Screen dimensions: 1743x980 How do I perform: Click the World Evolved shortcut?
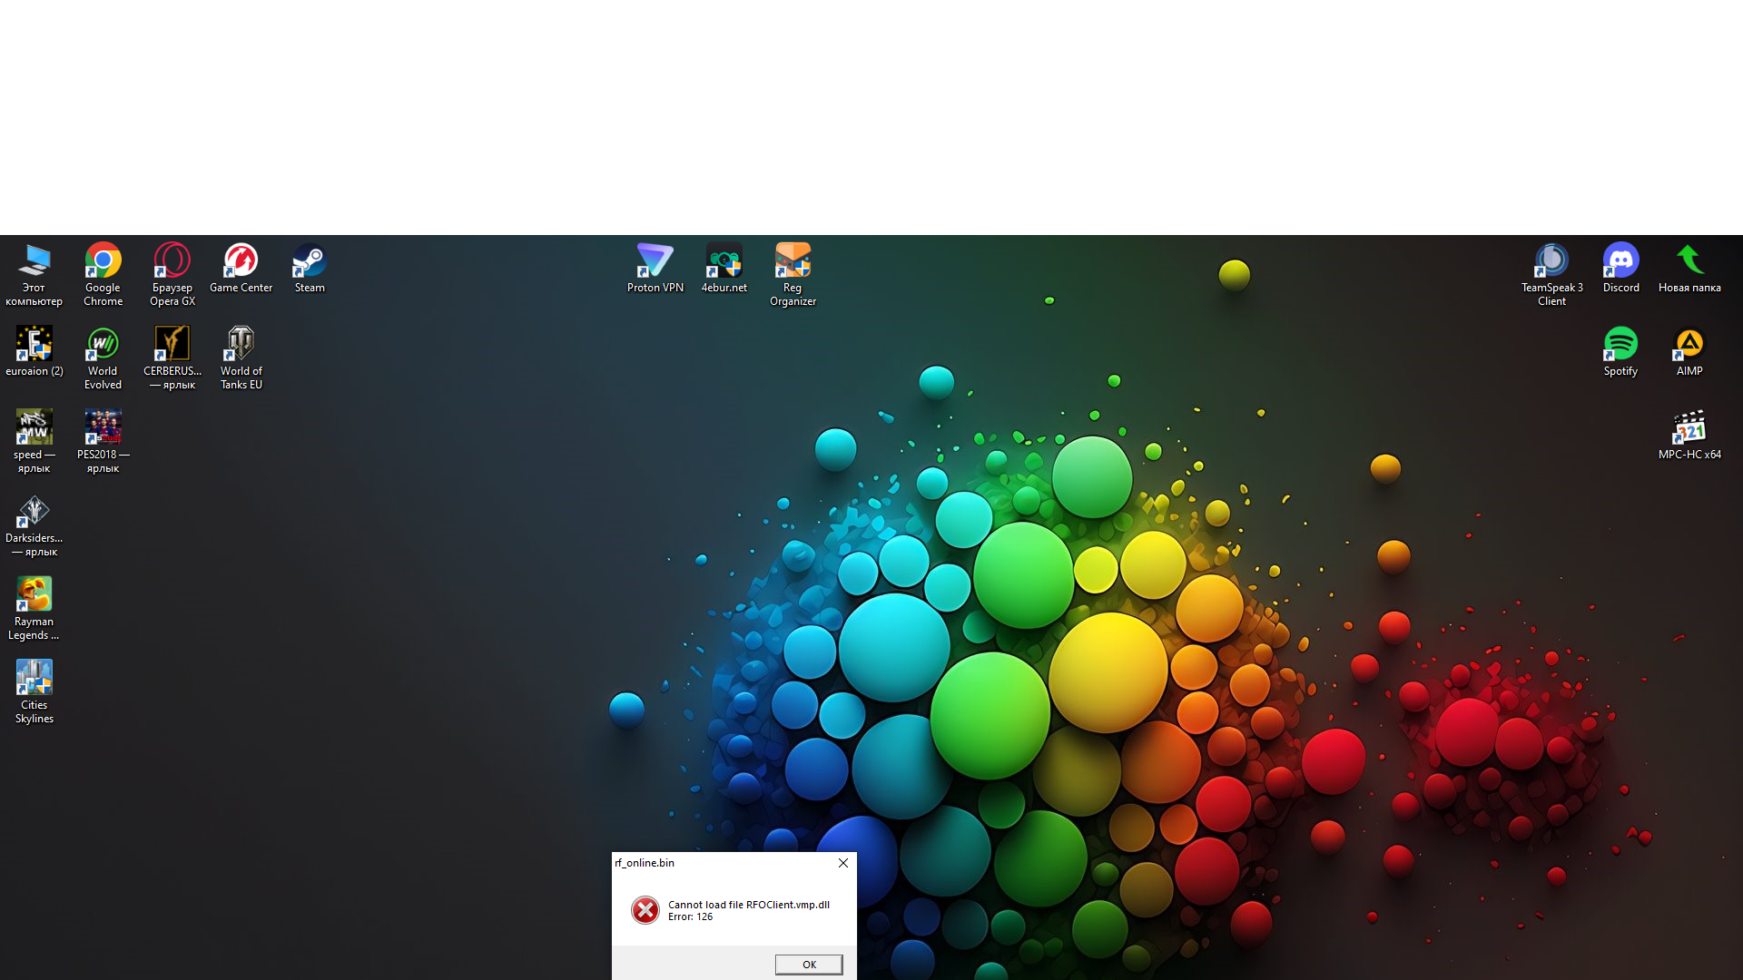pyautogui.click(x=103, y=358)
